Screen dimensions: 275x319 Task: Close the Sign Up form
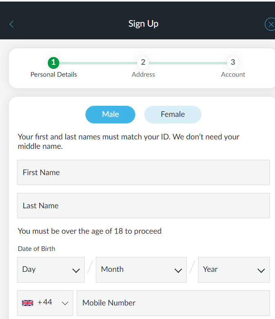(x=270, y=25)
